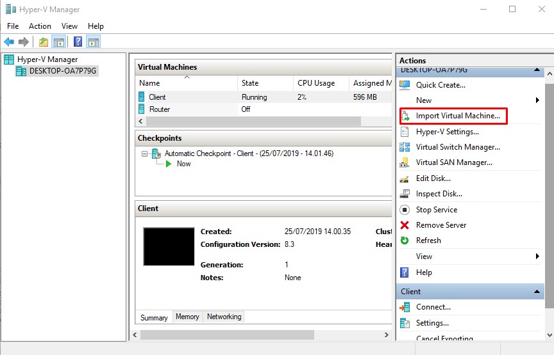Click the Stop Service icon
Viewport: 554px width, 355px height.
click(405, 210)
